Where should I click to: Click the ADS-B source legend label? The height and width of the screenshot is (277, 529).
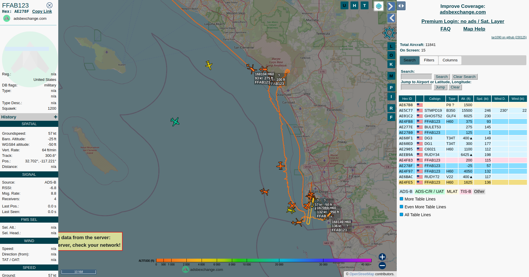[x=406, y=191]
